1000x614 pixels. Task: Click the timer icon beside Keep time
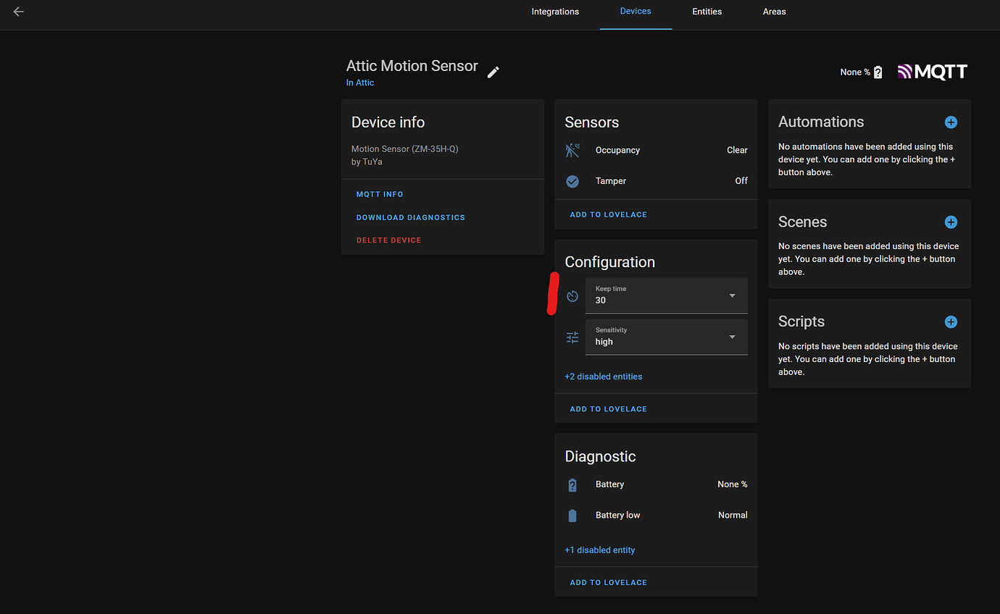(572, 296)
